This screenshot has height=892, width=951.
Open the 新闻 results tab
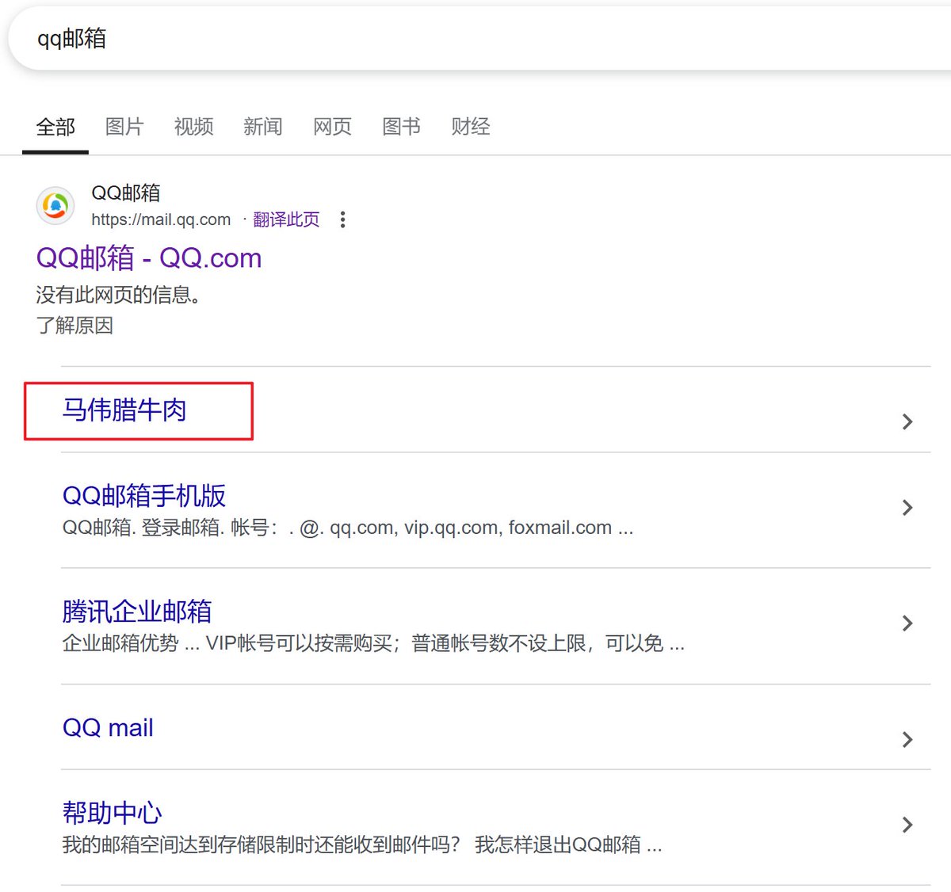(263, 127)
